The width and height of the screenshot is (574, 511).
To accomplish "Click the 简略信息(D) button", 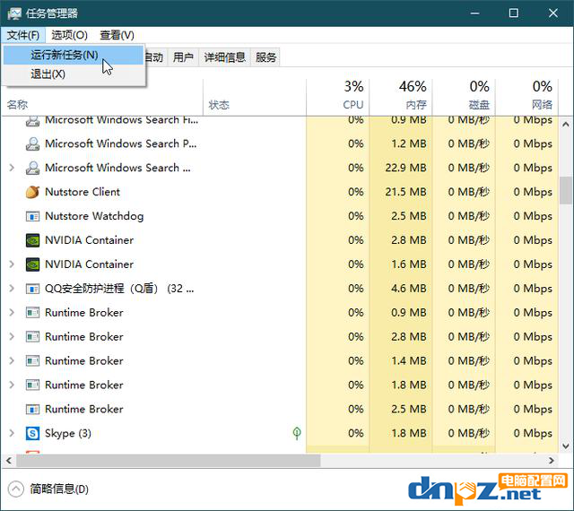I will coord(48,489).
